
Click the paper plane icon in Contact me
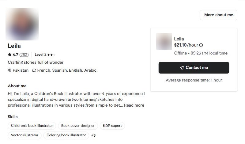(x=182, y=68)
